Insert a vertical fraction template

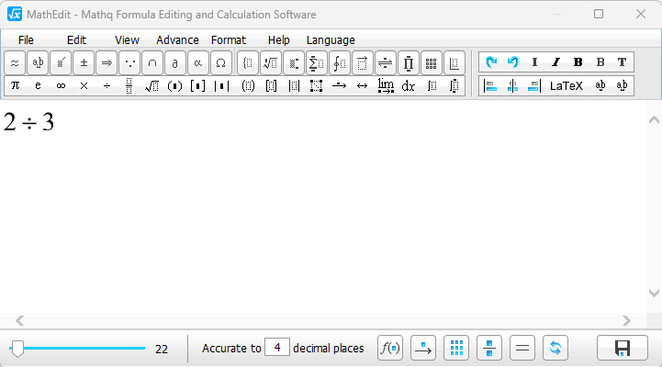tap(129, 85)
